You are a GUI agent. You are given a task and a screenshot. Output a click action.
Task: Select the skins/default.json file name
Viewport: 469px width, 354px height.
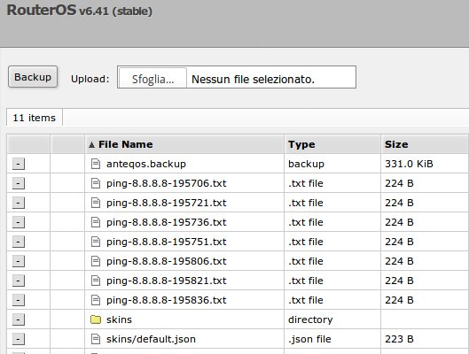151,339
